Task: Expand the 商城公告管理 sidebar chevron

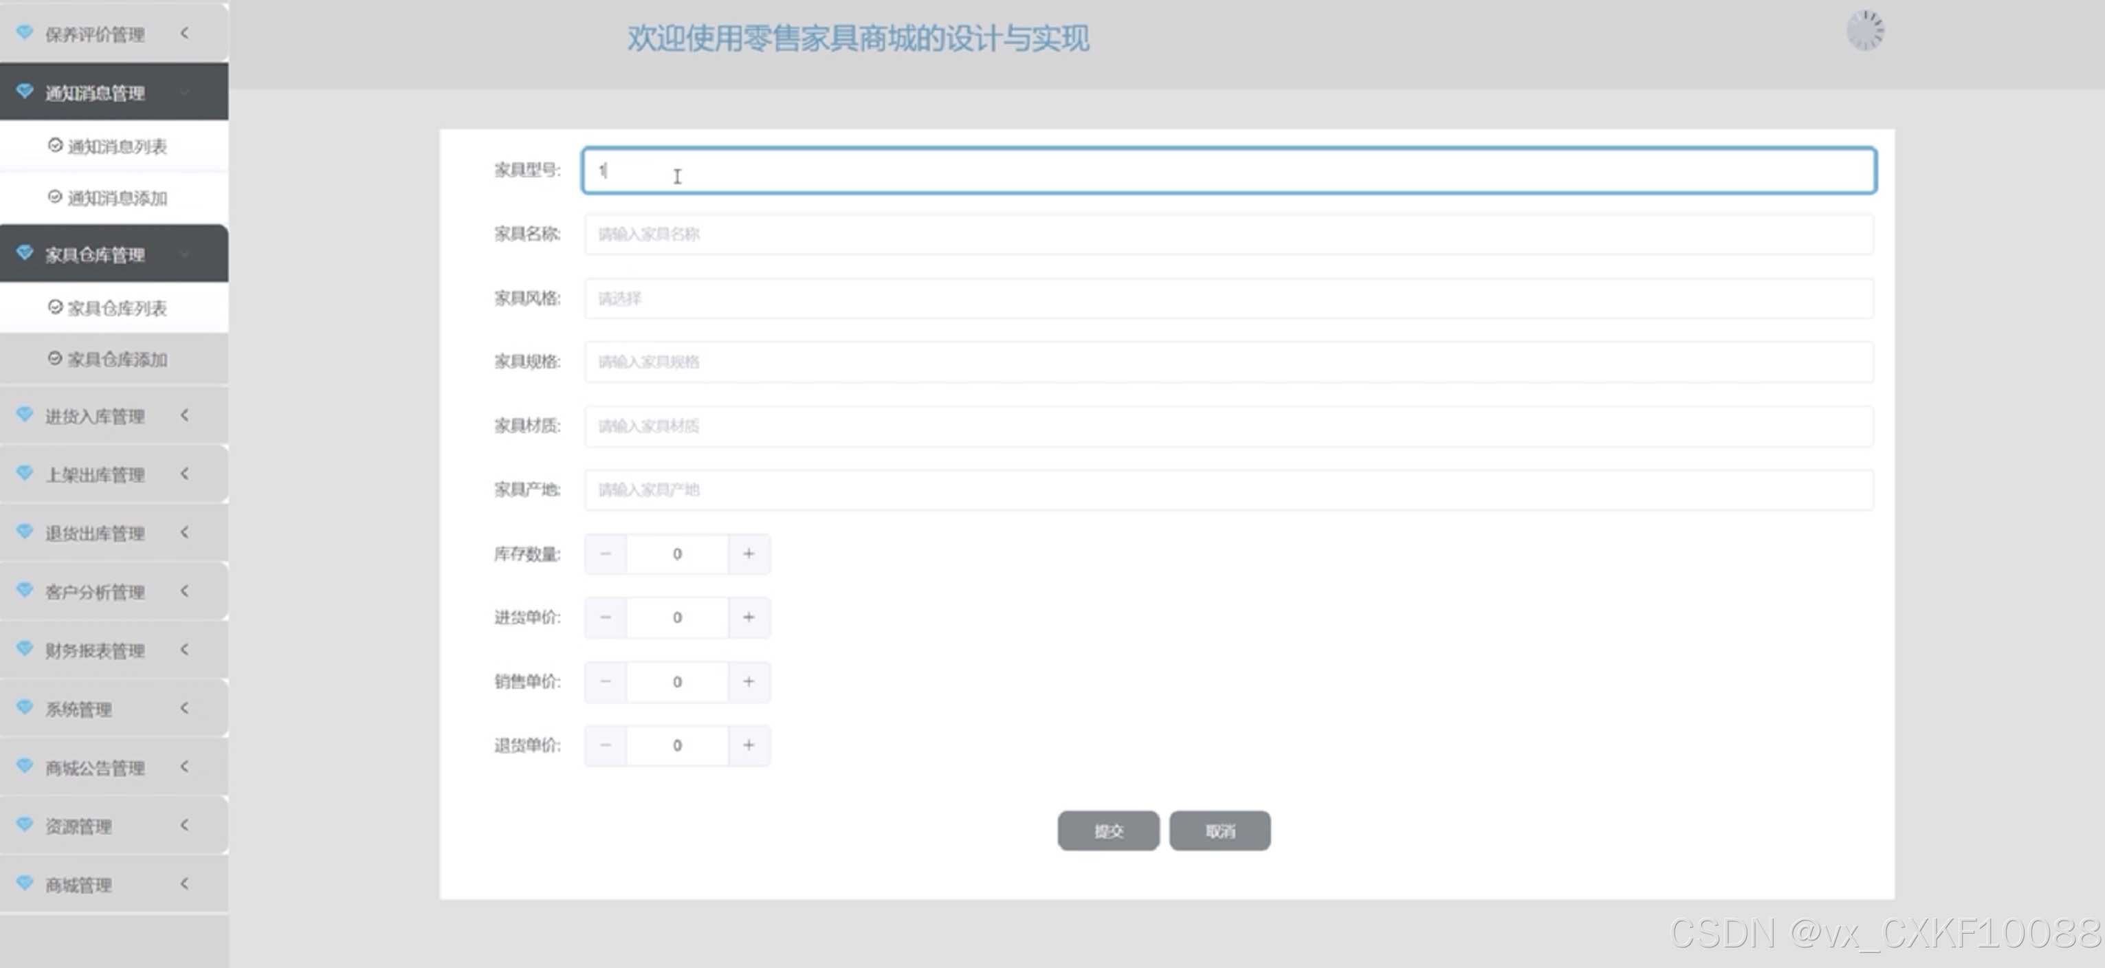Action: pyautogui.click(x=185, y=767)
